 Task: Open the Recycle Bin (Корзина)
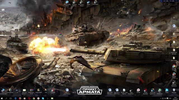[x=174, y=91]
